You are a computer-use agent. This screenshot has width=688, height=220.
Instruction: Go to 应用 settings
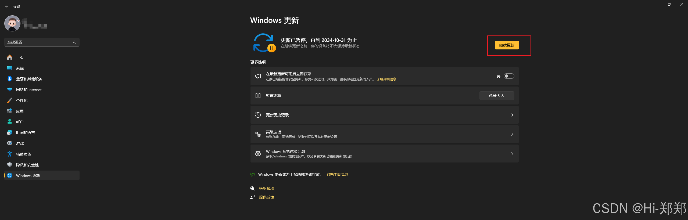(42, 111)
